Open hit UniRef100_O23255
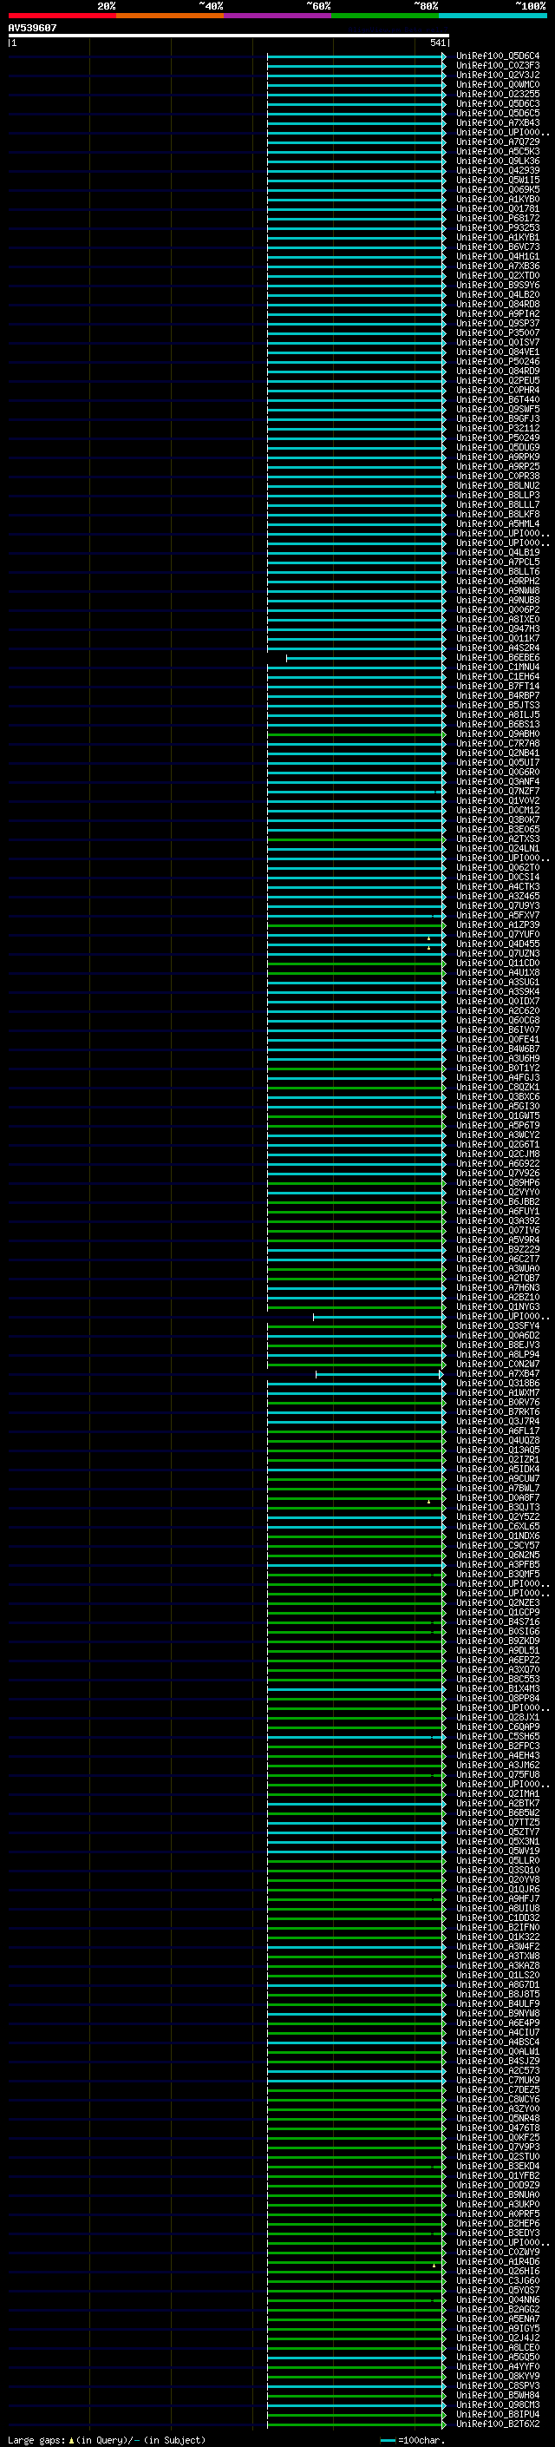555x2447 pixels. pos(497,94)
